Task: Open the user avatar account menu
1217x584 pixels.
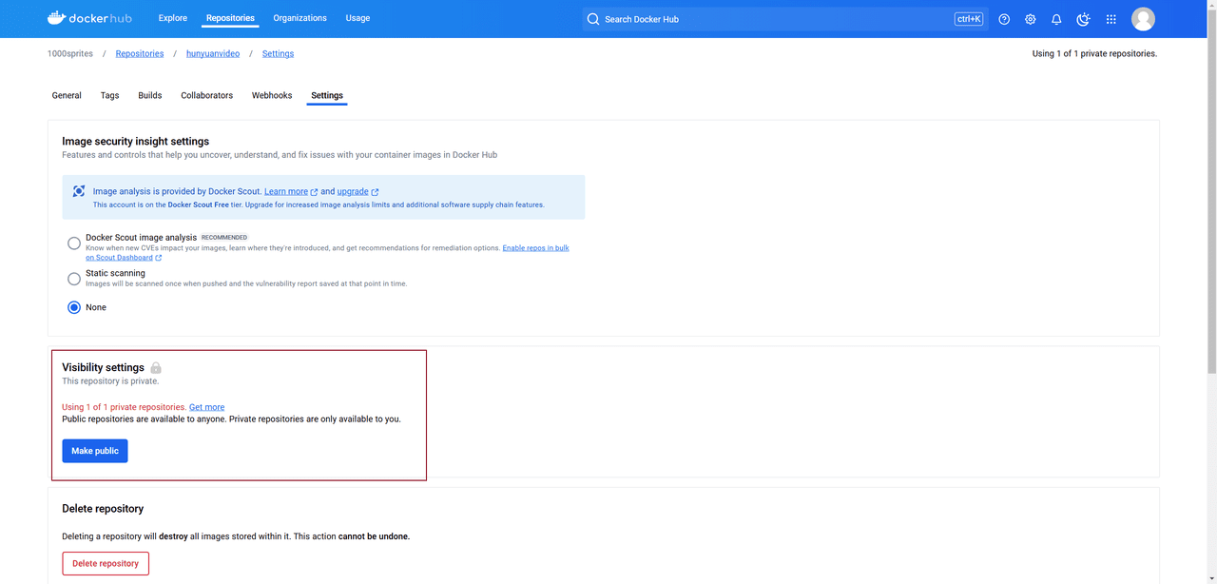Action: point(1143,19)
